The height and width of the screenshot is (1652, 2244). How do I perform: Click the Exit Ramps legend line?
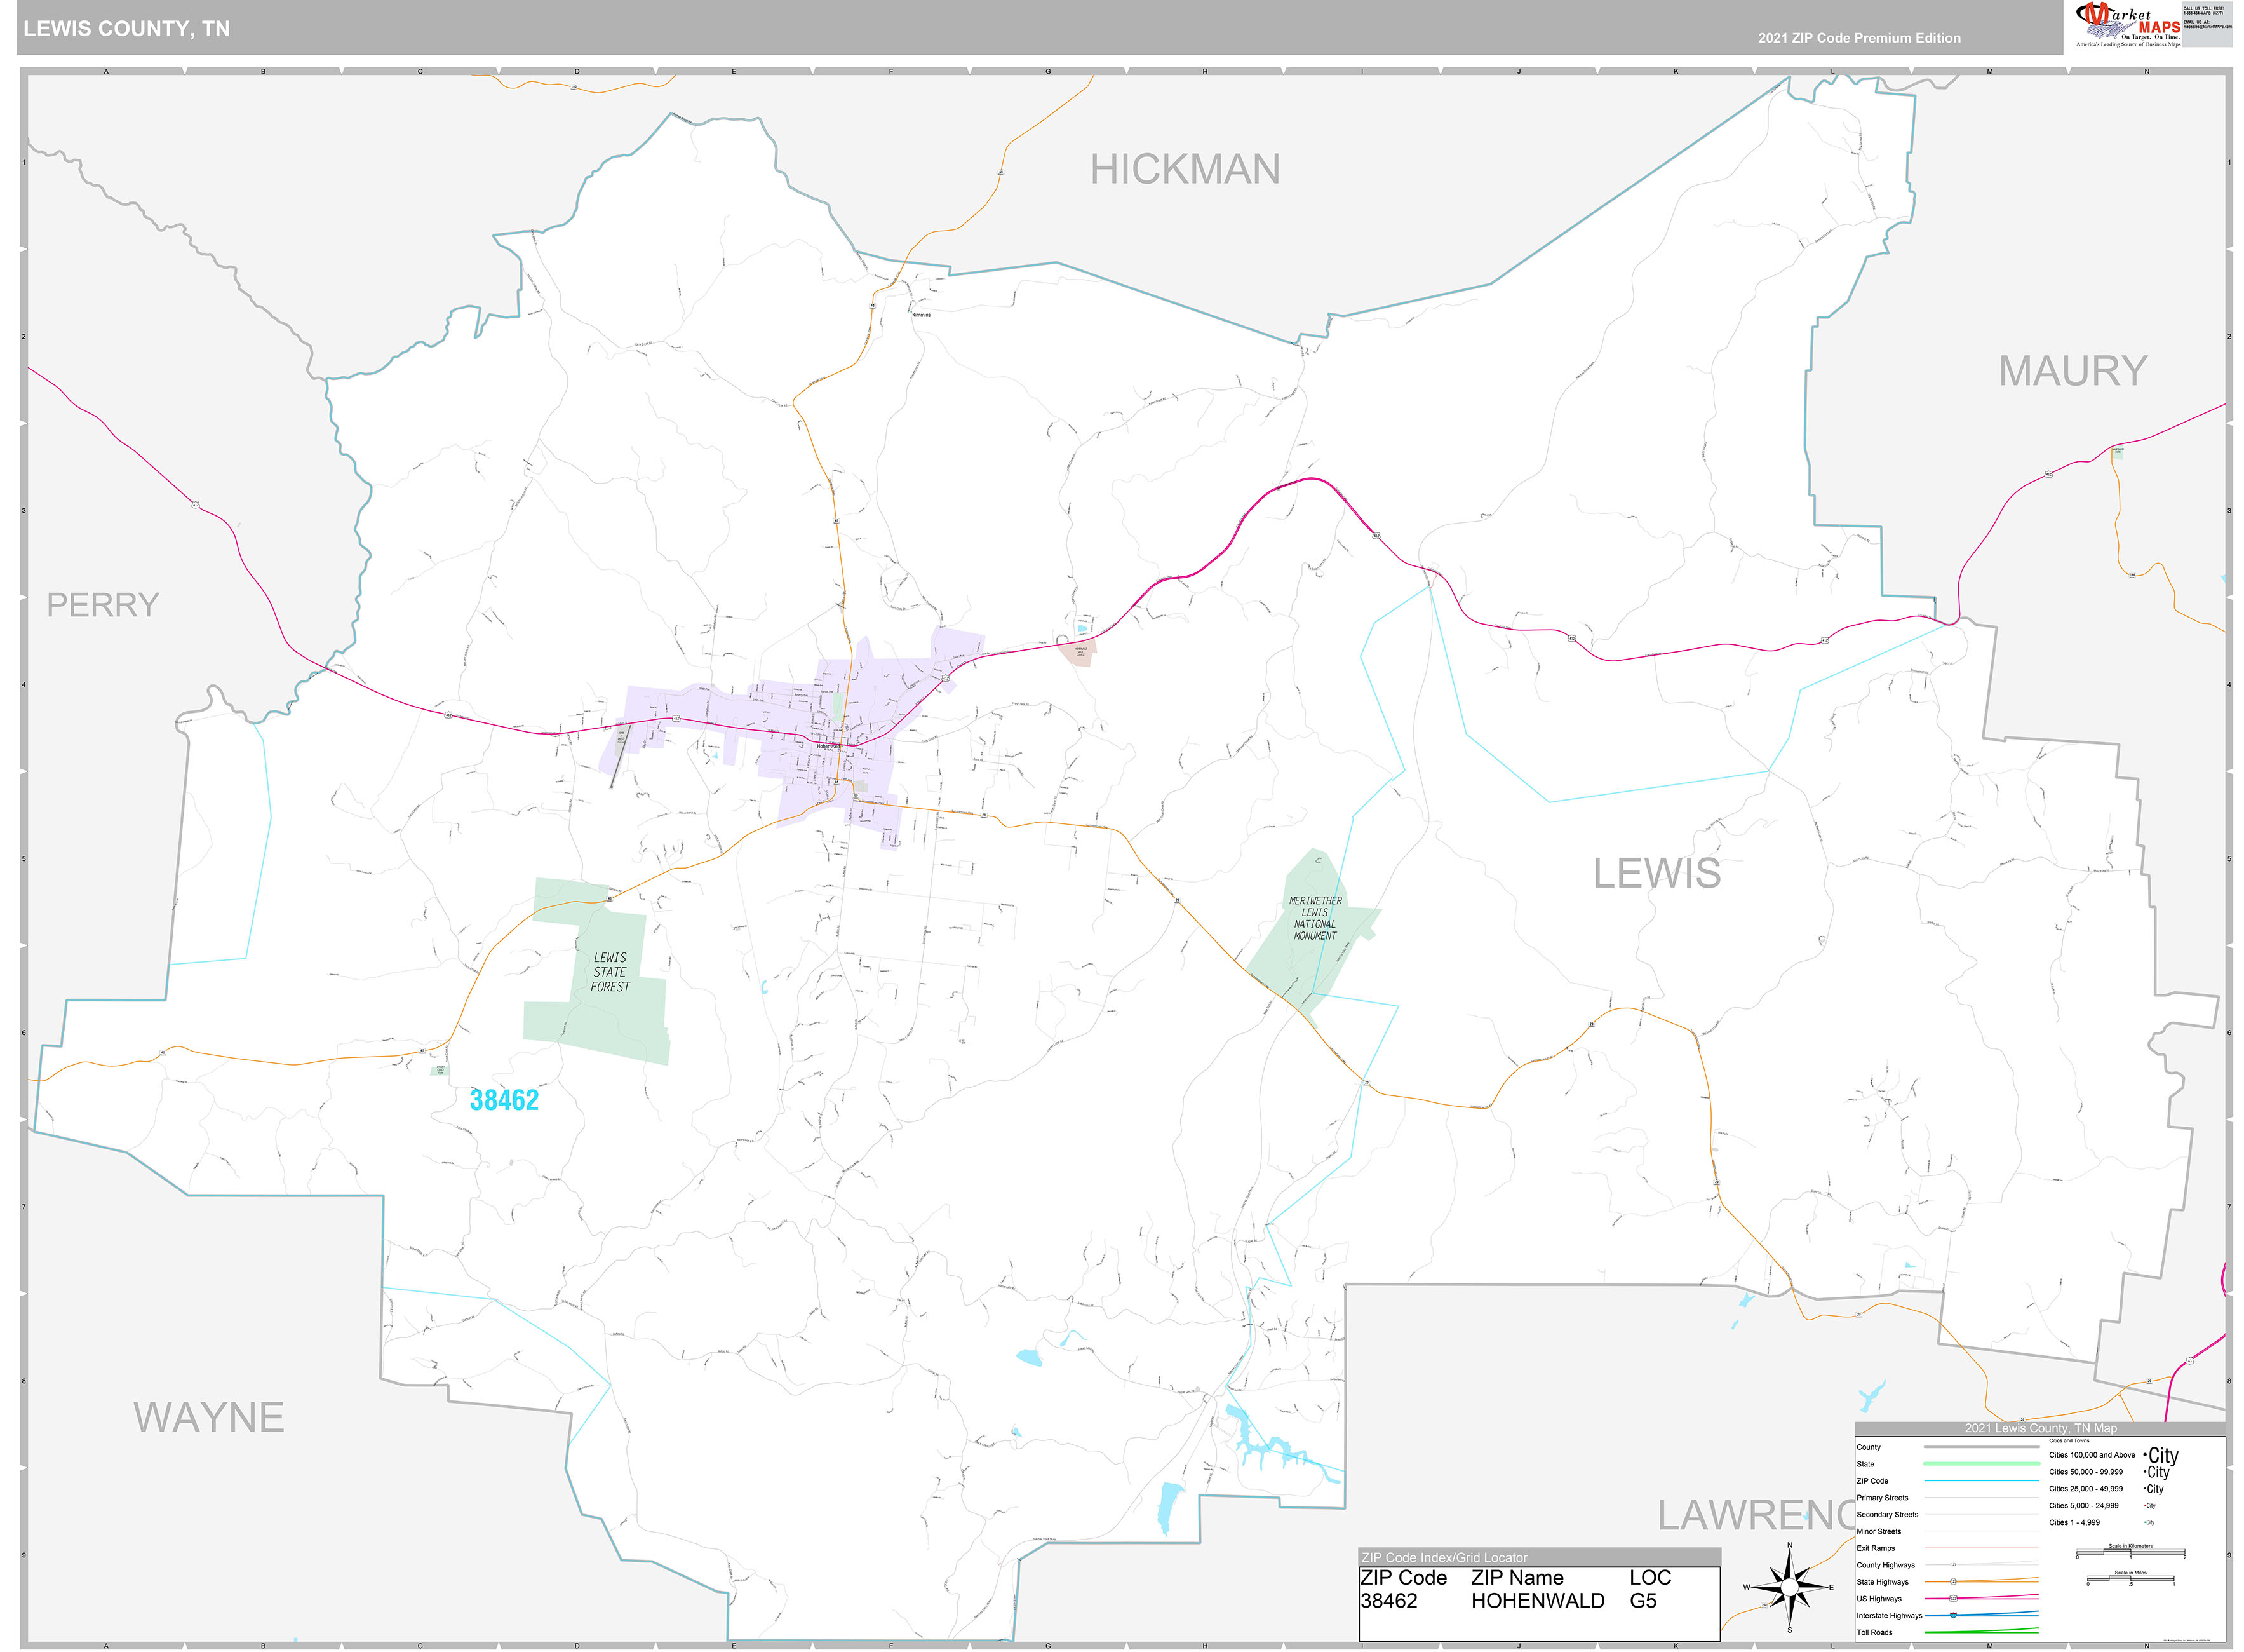point(1981,1548)
